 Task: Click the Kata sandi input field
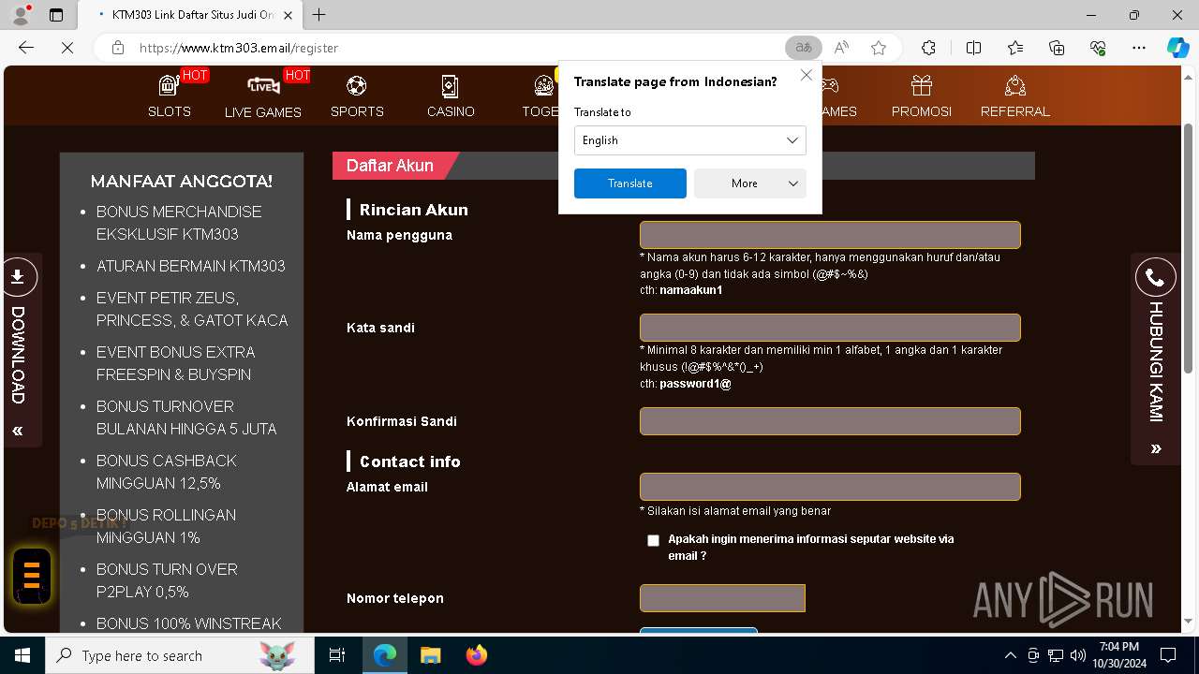pyautogui.click(x=830, y=328)
